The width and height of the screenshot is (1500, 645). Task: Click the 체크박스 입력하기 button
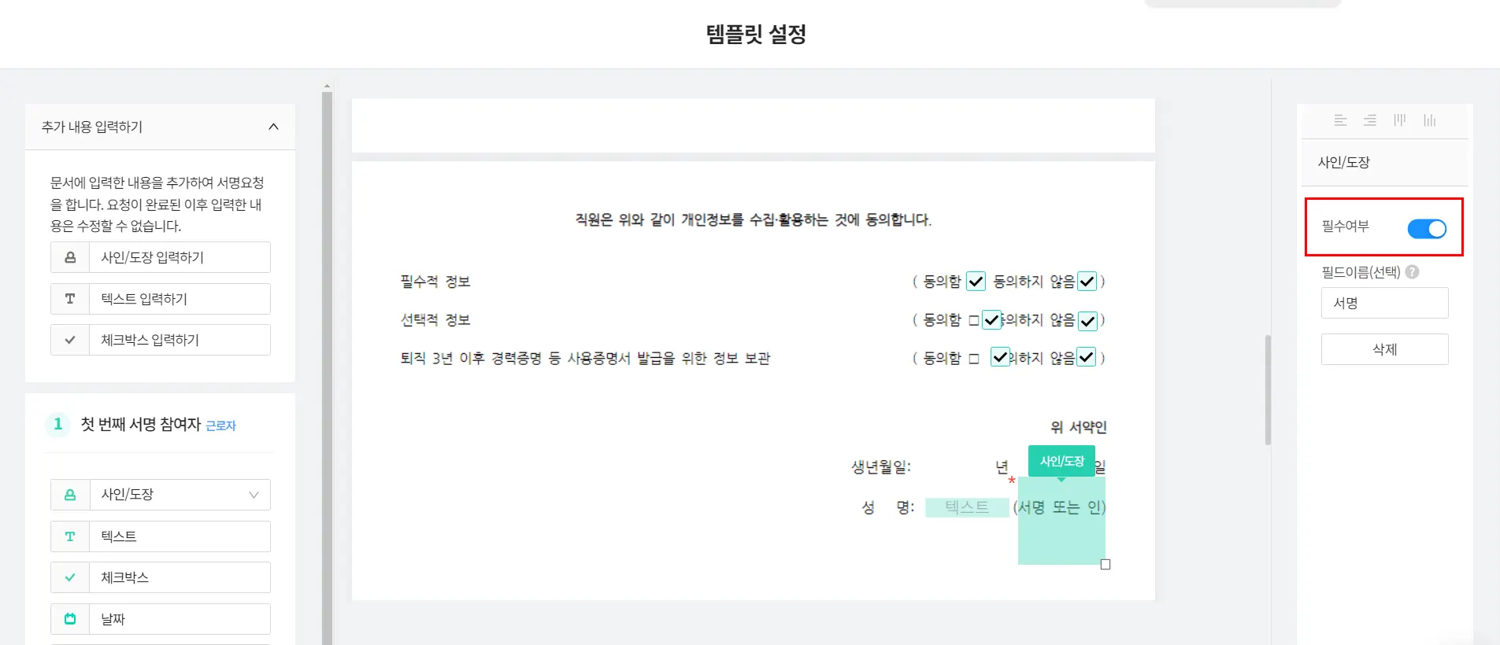coord(161,340)
